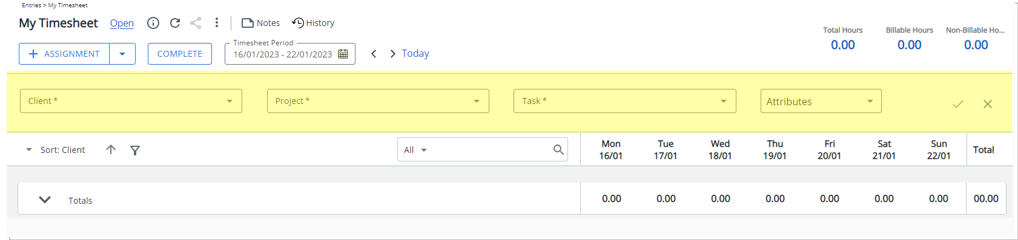Viewport: 1018px width, 240px height.
Task: Open the Project dropdown
Action: pos(378,101)
